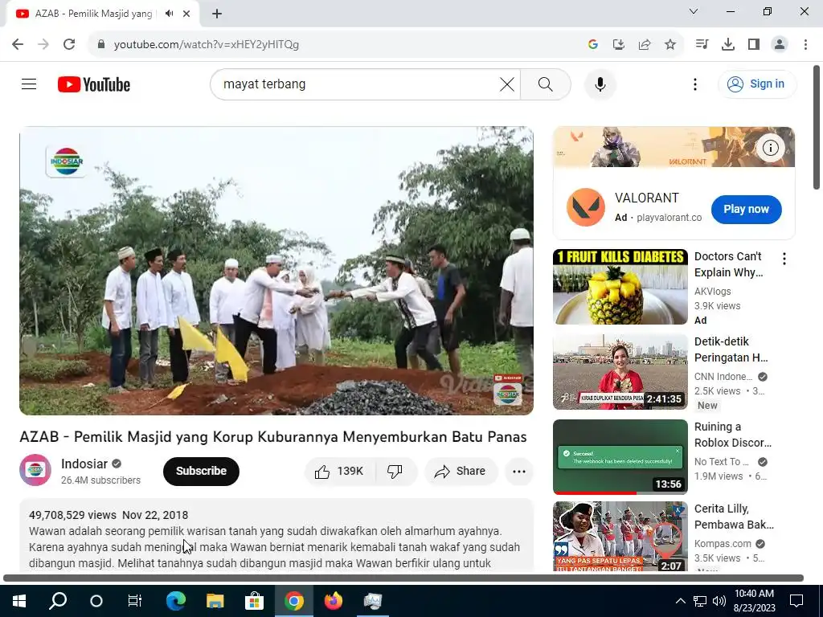This screenshot has height=617, width=823.
Task: Dislike the video with thumbs down
Action: [x=395, y=471]
